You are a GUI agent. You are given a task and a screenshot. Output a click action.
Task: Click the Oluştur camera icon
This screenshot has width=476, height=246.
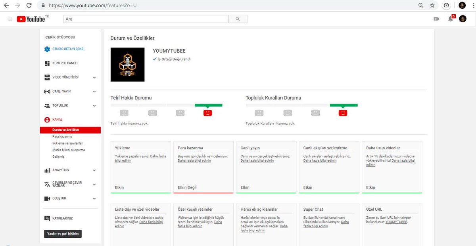point(47,198)
